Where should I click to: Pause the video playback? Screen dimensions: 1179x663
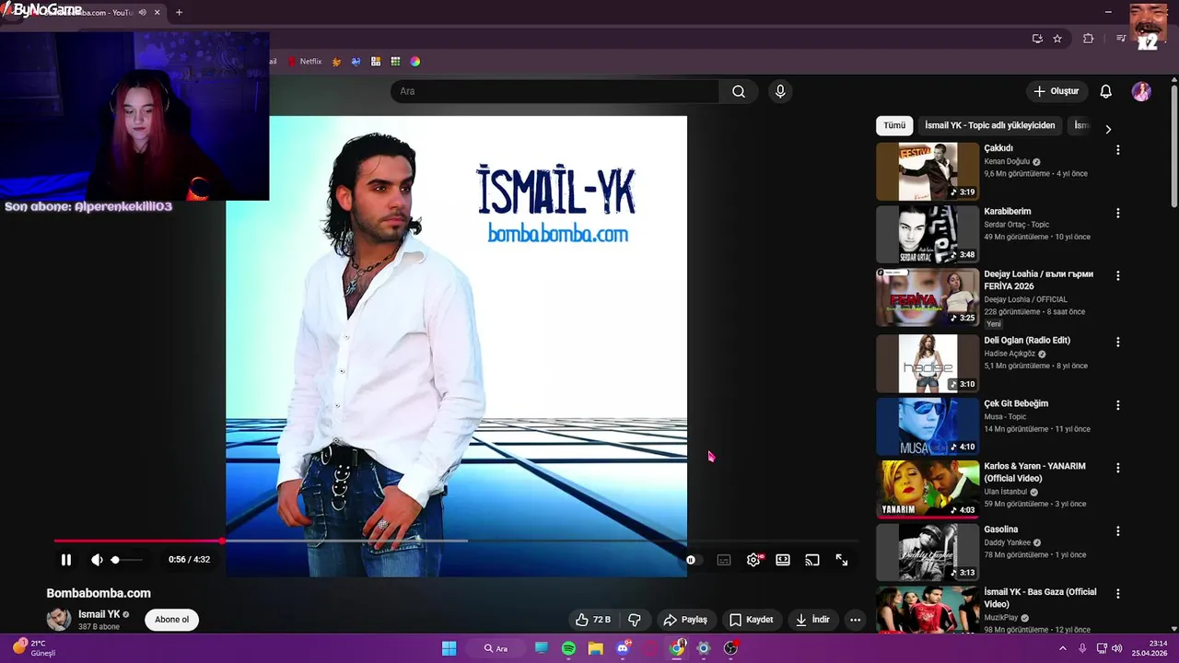[x=66, y=560]
